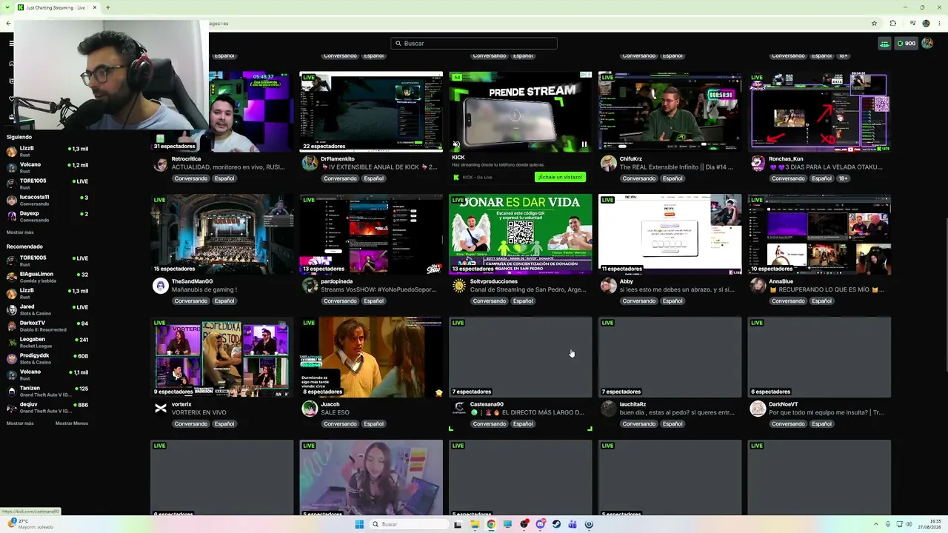Open File Explorer from taskbar

click(474, 524)
